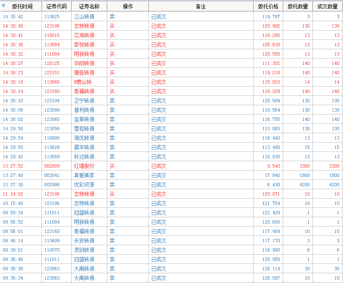Click the 备注 column header
Image resolution: width=343 pixels, height=283 pixels.
coord(201,6)
